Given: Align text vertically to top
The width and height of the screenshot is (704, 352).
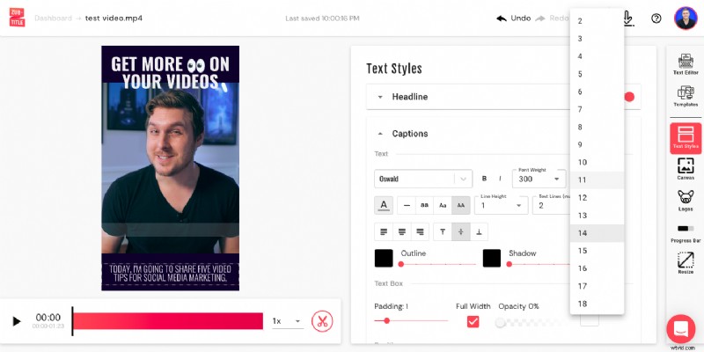Looking at the screenshot, I should point(443,231).
